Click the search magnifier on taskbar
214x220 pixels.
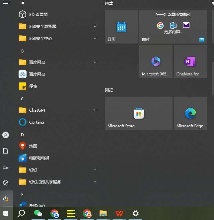(21, 213)
